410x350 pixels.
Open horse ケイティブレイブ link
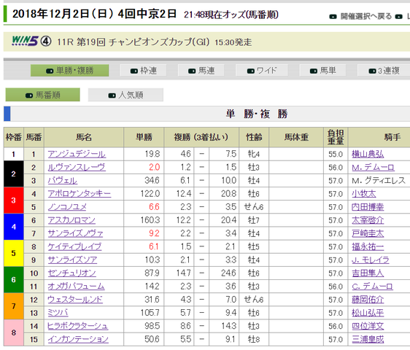point(74,246)
